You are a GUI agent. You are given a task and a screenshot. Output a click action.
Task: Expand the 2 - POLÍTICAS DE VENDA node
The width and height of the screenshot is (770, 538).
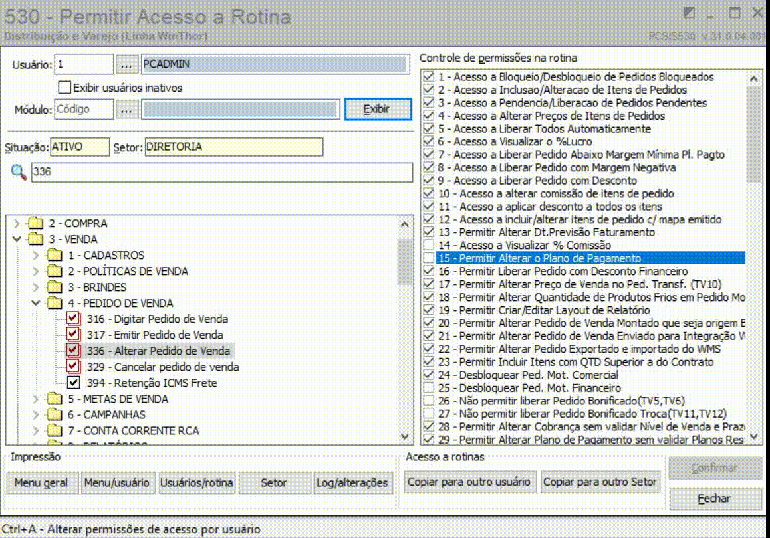[36, 271]
